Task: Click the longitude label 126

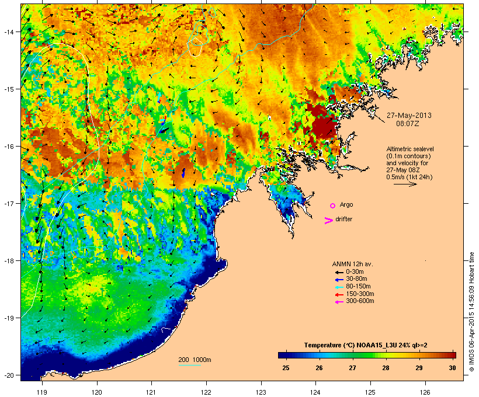Action: (425, 392)
